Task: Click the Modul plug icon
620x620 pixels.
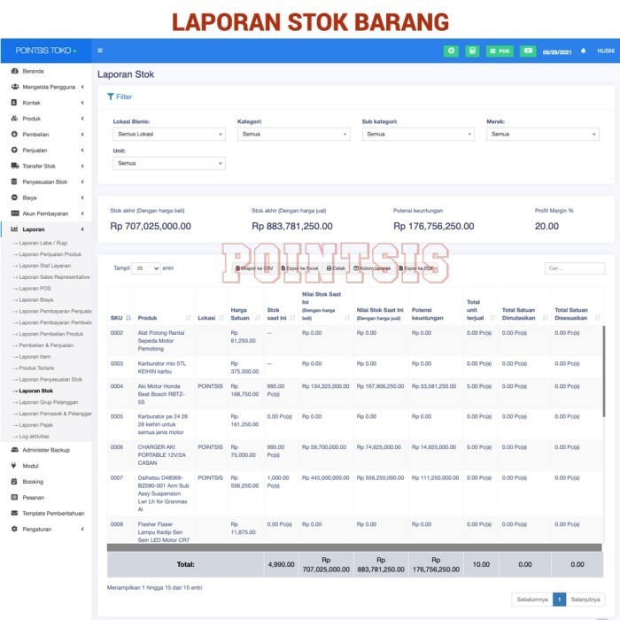Action: click(14, 466)
